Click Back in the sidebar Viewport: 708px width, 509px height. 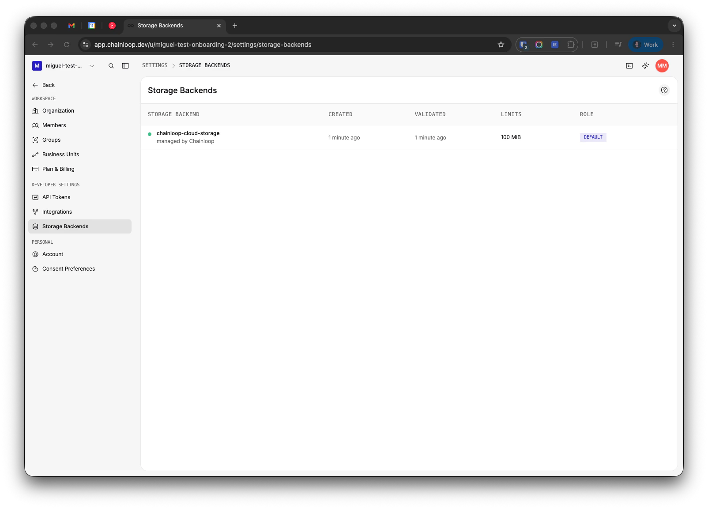click(44, 85)
